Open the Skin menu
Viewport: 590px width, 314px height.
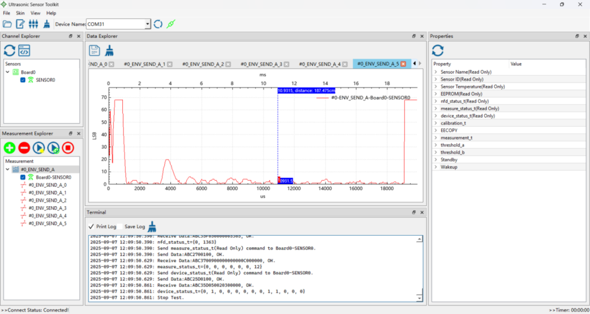point(20,13)
